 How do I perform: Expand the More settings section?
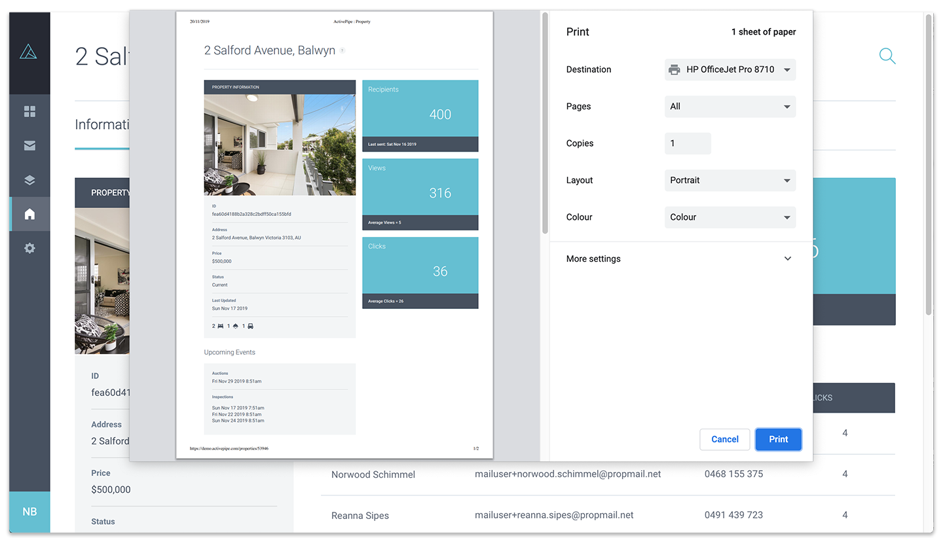click(x=680, y=259)
